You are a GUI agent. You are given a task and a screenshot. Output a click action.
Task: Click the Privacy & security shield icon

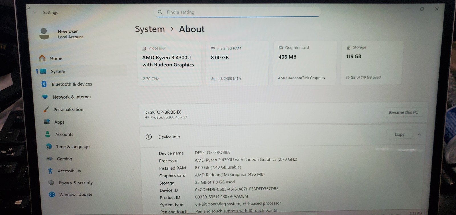coord(51,183)
